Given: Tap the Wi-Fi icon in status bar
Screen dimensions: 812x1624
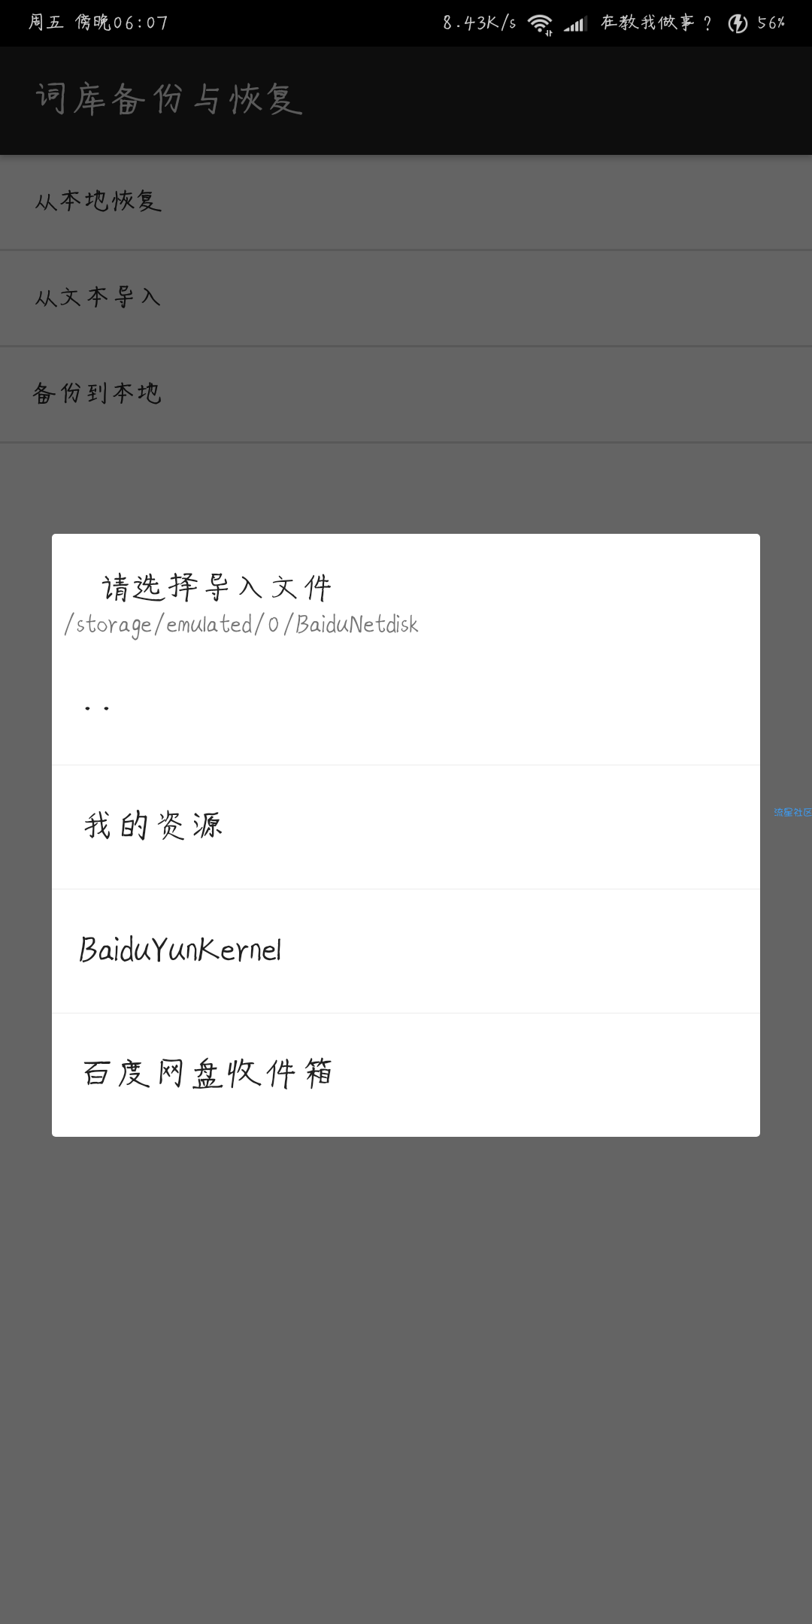Looking at the screenshot, I should pyautogui.click(x=540, y=24).
